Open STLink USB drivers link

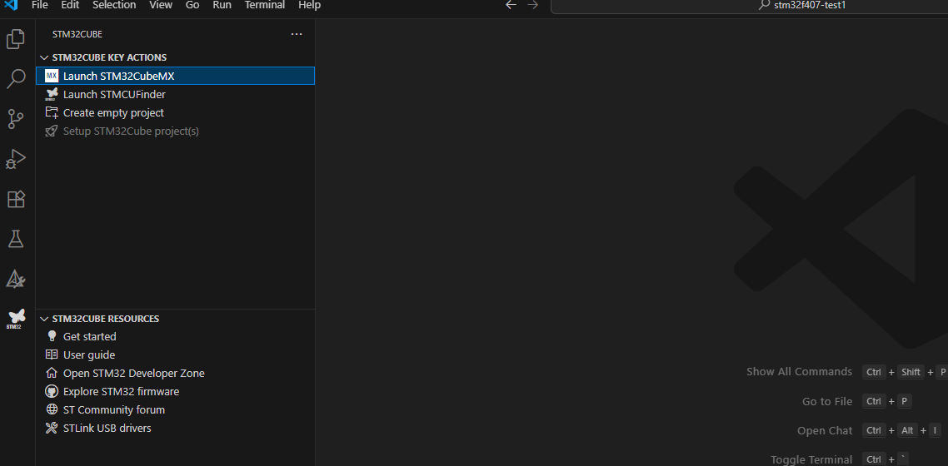(x=175, y=428)
